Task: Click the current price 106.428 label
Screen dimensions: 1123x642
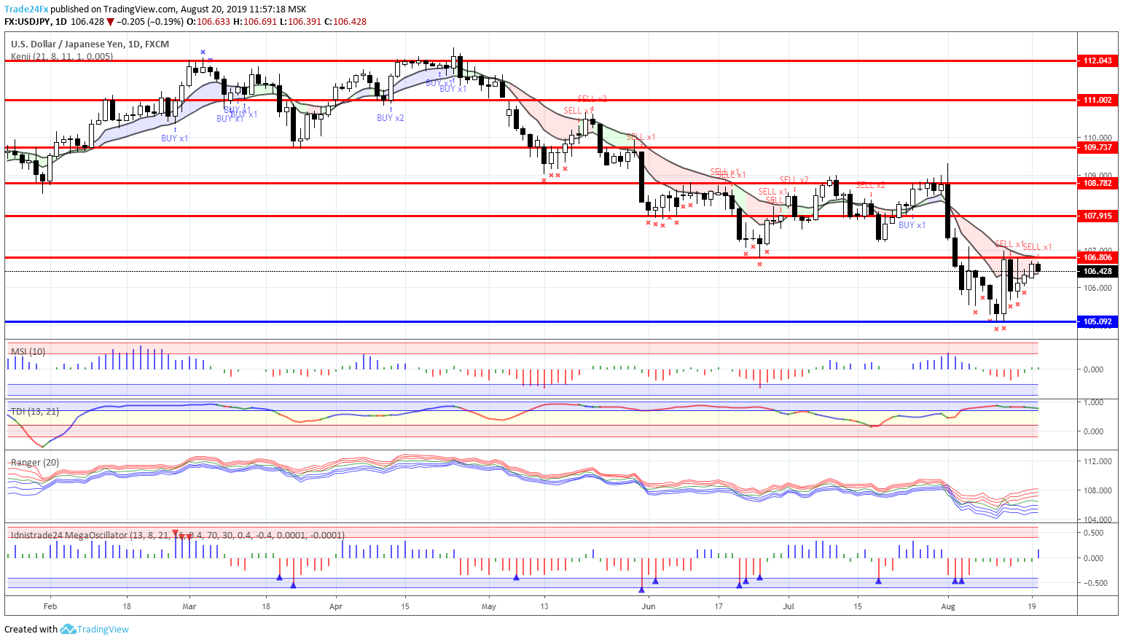Action: (1097, 271)
